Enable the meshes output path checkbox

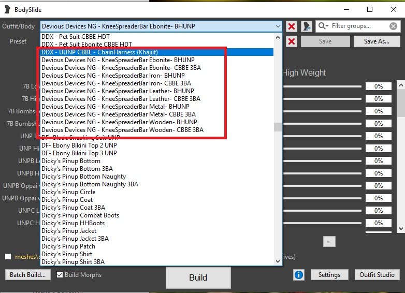click(8, 256)
